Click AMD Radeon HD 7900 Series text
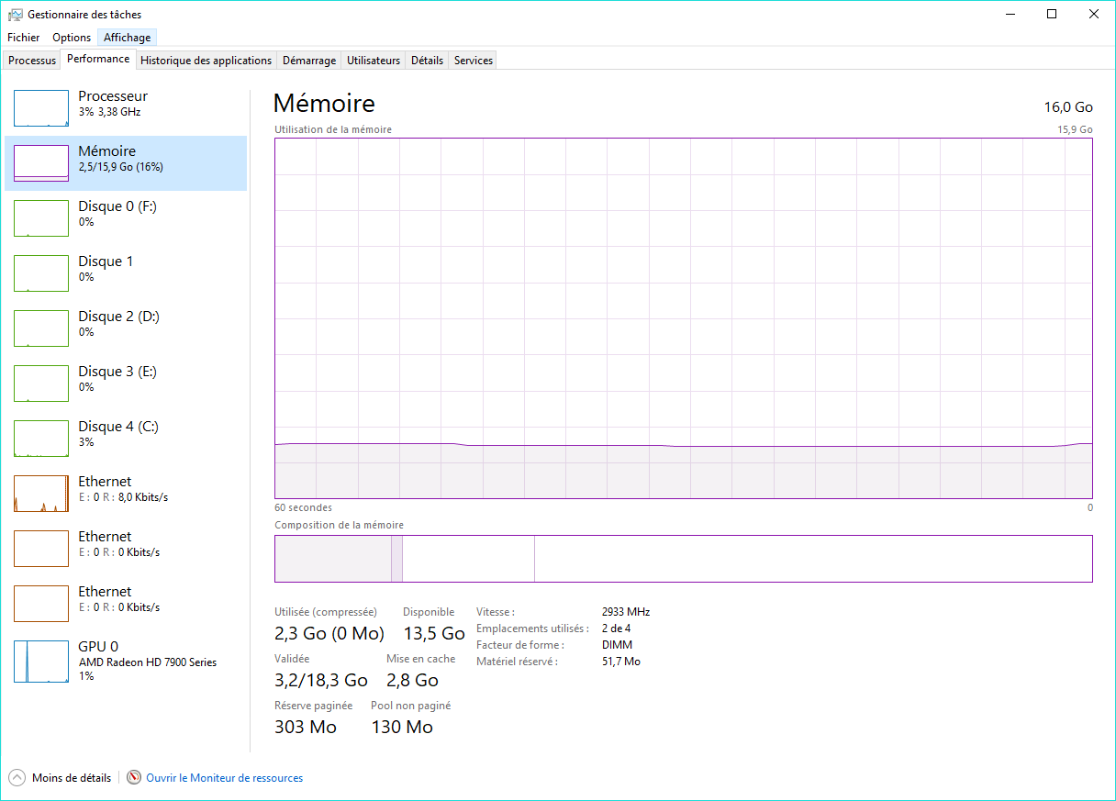1116x801 pixels. pyautogui.click(x=148, y=662)
